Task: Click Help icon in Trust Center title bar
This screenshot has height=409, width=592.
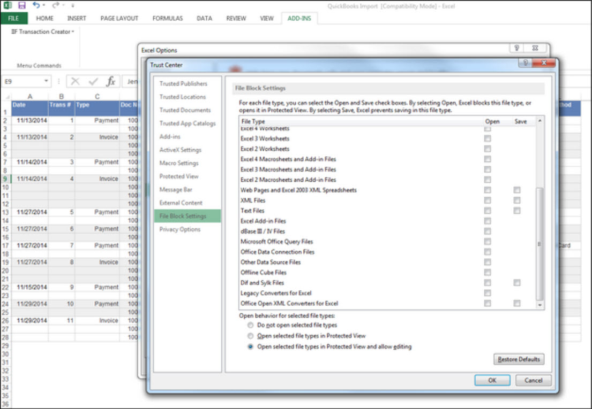Action: point(525,63)
